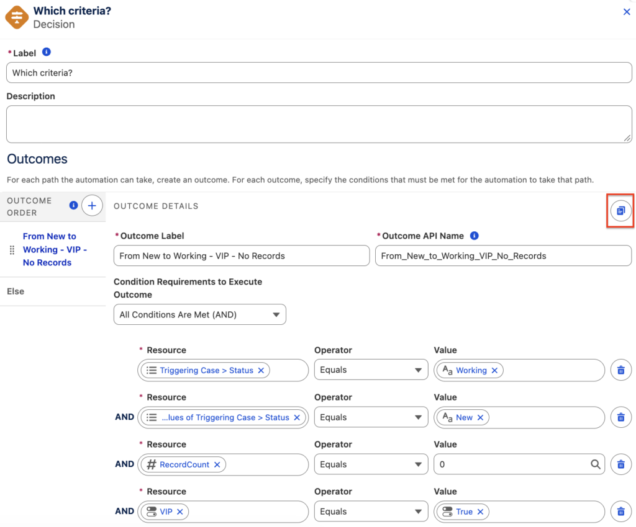
Task: Close the Decision panel
Action: pyautogui.click(x=626, y=12)
